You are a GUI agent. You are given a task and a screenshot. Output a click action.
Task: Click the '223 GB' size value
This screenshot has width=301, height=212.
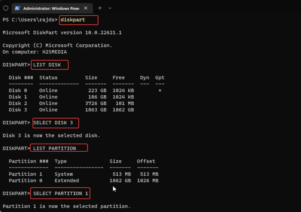[x=97, y=90]
